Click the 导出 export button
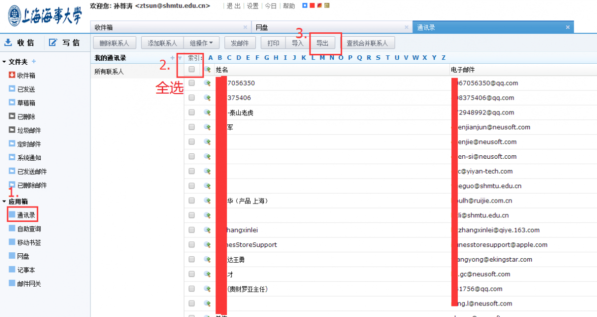Image resolution: width=597 pixels, height=317 pixels. point(322,43)
